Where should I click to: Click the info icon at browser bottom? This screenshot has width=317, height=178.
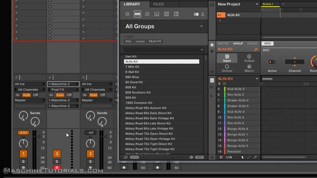coord(191,157)
